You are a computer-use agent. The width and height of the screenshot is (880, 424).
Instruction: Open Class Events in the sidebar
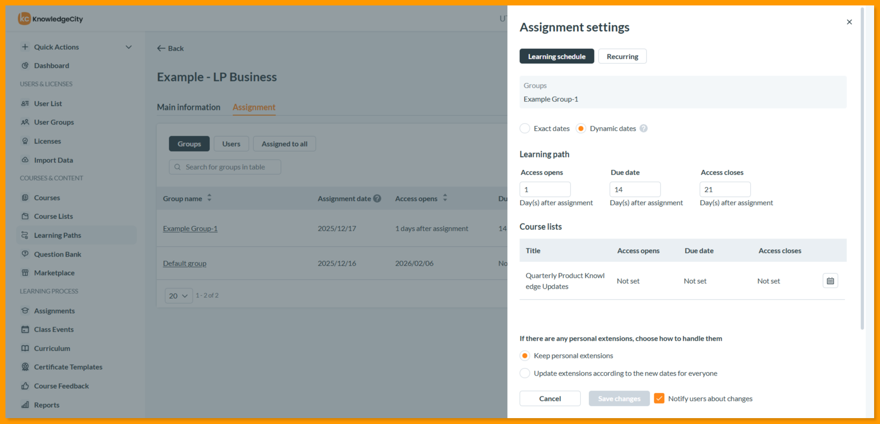pos(53,329)
